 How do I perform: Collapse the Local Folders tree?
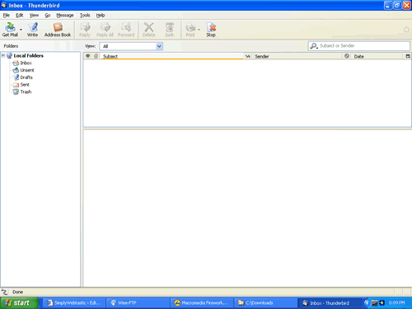[3, 55]
